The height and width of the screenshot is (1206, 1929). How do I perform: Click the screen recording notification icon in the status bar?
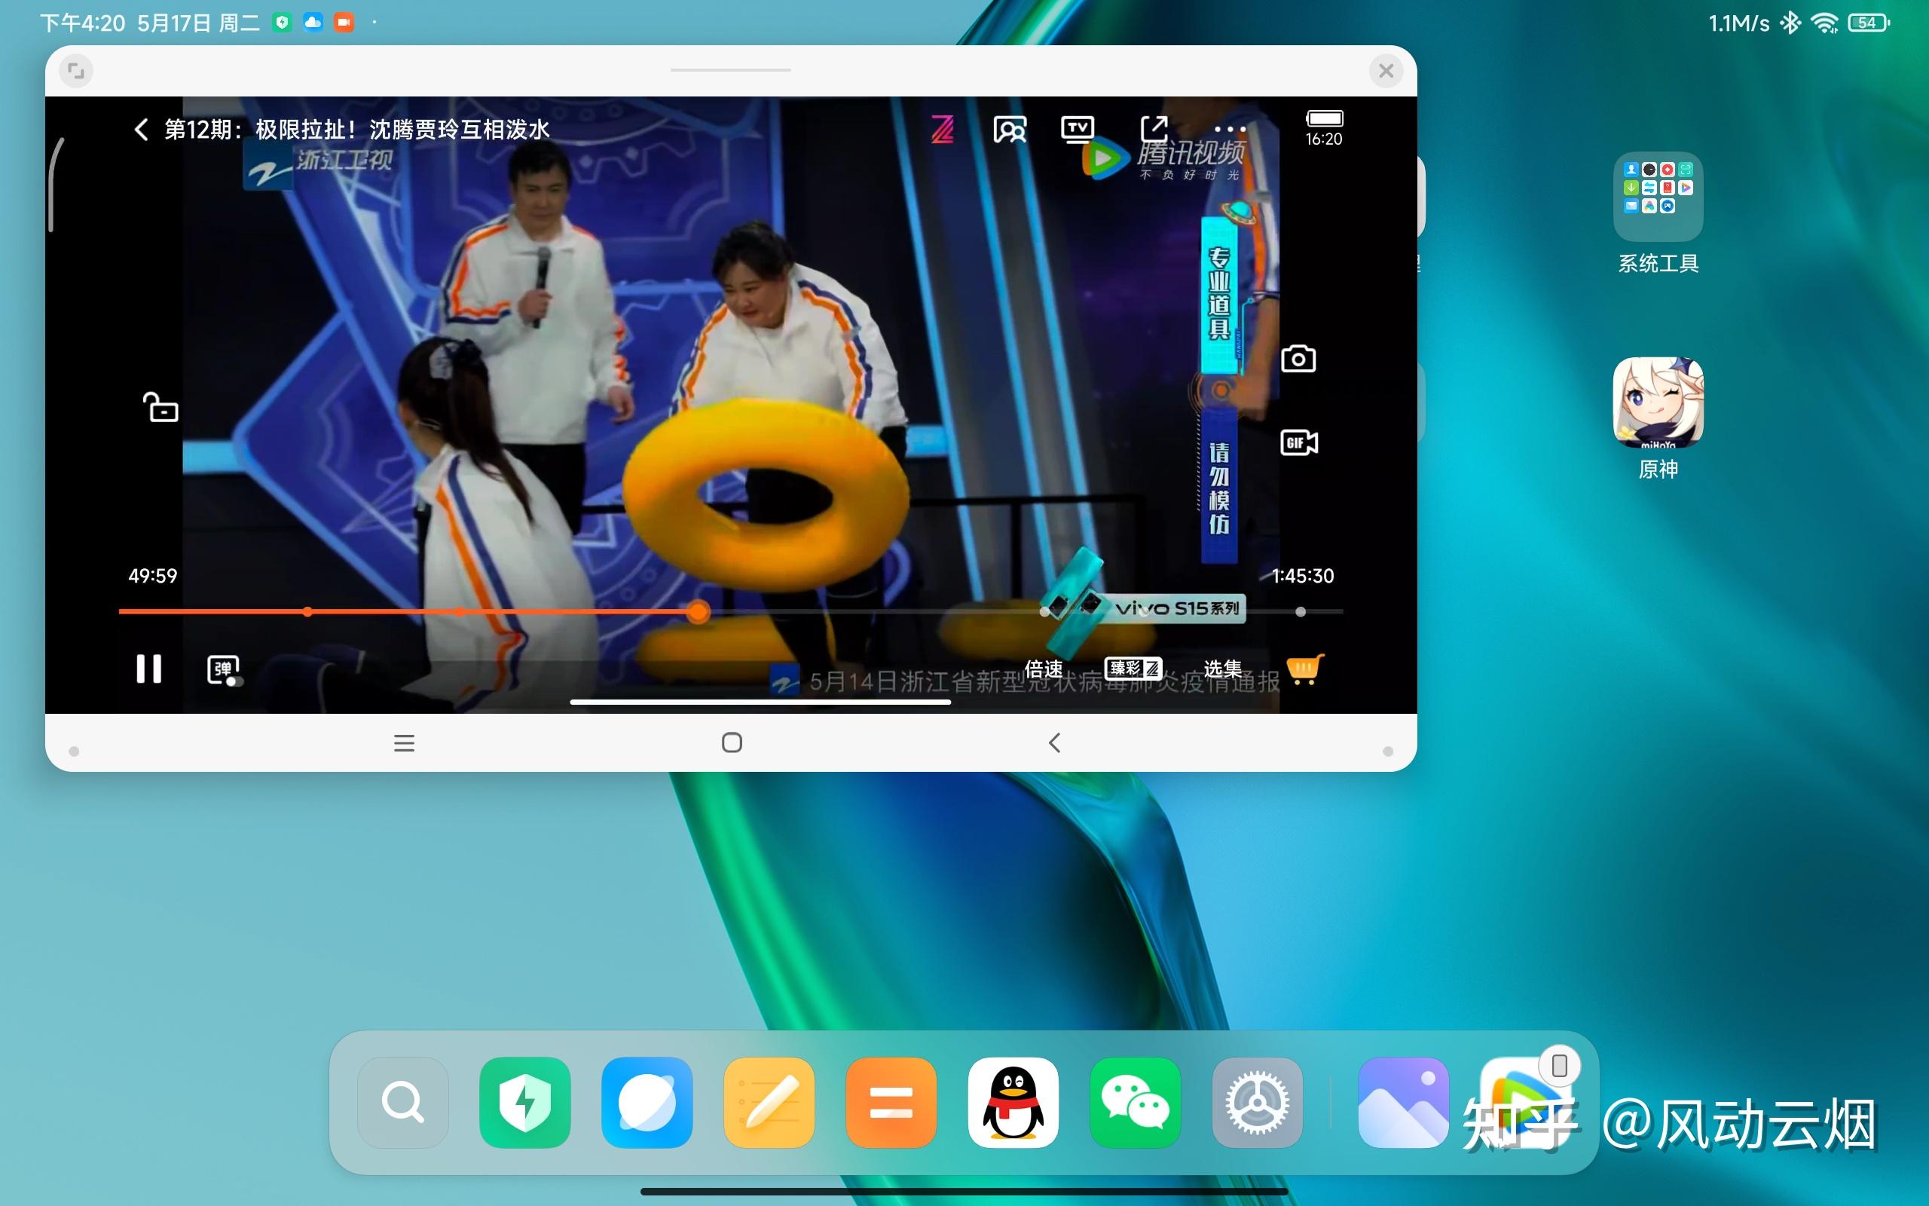click(x=344, y=23)
